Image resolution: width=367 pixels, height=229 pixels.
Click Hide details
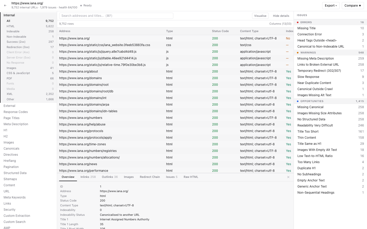pyautogui.click(x=281, y=16)
